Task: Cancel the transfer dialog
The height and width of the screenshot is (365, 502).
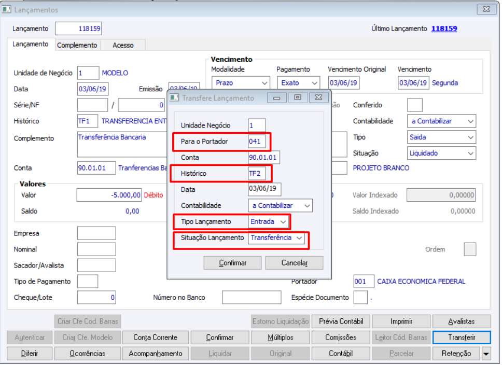Action: 294,263
